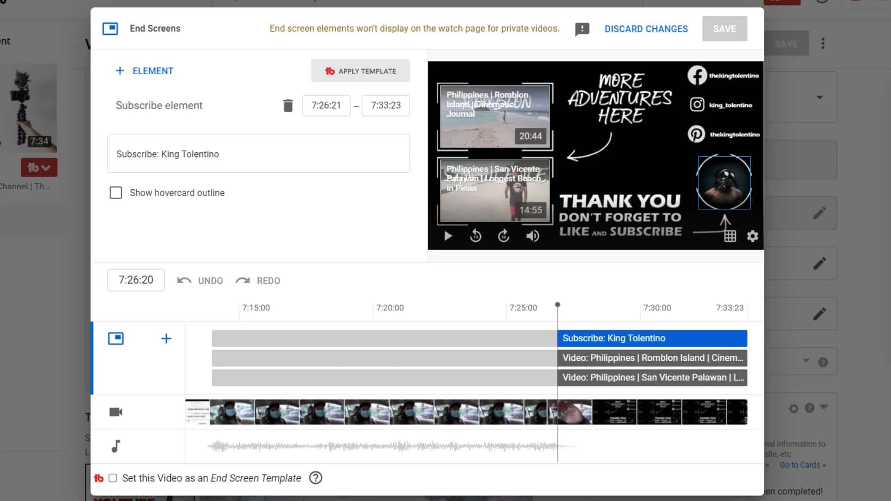Image resolution: width=891 pixels, height=501 pixels.
Task: Delete the Subscribe element with trash icon
Action: coord(288,106)
